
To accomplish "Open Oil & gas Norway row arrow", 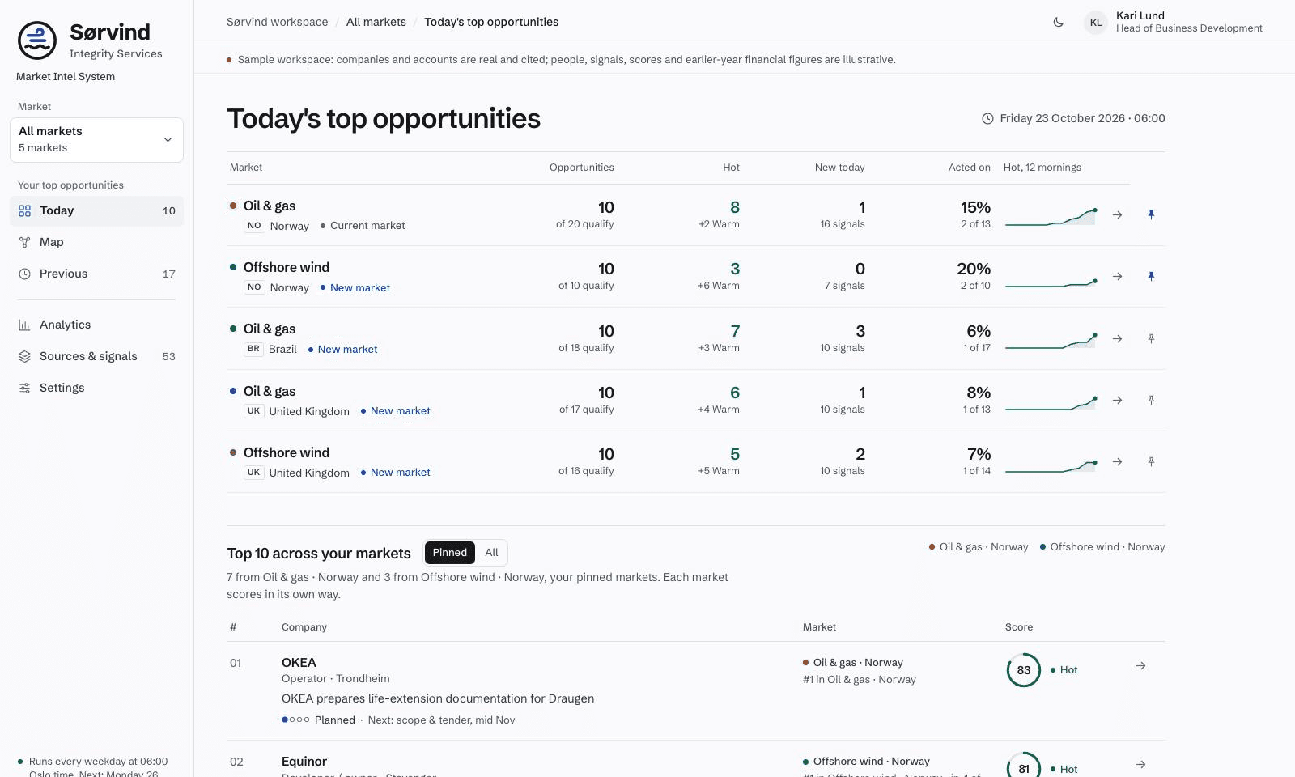I will click(x=1117, y=214).
